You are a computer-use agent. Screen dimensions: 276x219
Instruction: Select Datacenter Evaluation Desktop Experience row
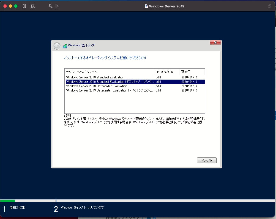click(x=135, y=90)
